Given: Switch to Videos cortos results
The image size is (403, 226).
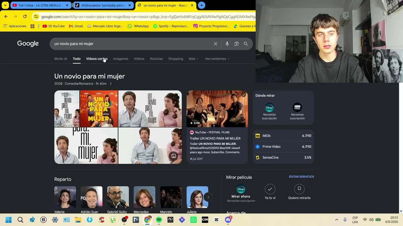Looking at the screenshot, I should (97, 59).
